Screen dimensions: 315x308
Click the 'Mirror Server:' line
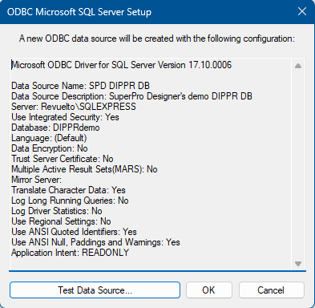(36, 180)
